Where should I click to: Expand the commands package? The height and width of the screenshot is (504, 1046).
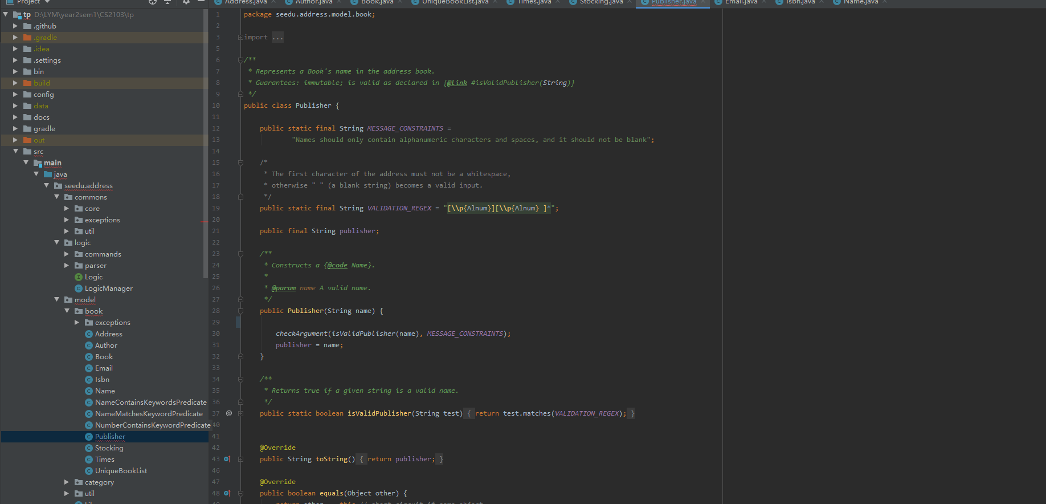67,254
